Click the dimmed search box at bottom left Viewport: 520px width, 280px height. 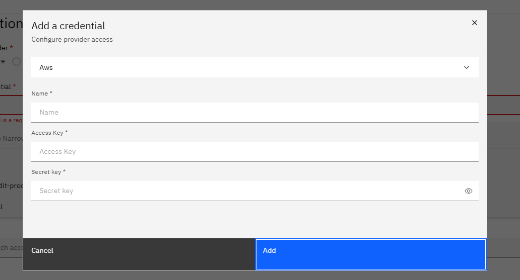(x=11, y=247)
